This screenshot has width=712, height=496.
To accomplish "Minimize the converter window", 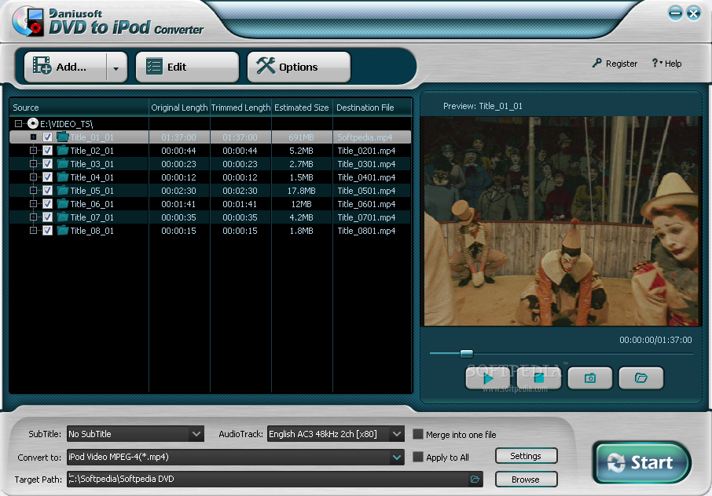I will pos(675,13).
